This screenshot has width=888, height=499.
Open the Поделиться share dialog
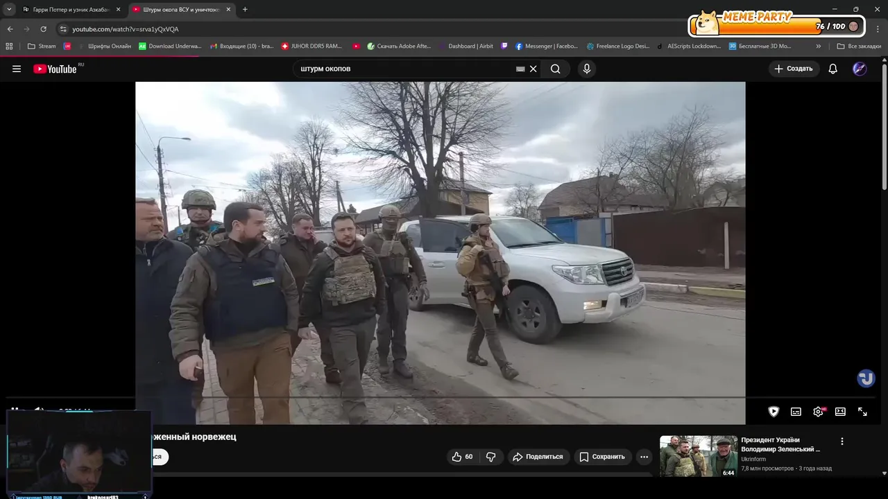[x=538, y=457]
